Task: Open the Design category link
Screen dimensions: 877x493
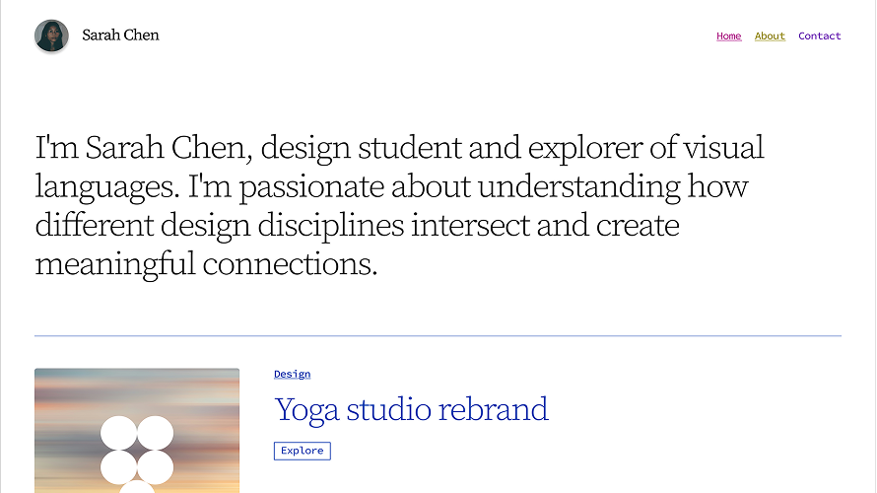Action: pos(292,375)
